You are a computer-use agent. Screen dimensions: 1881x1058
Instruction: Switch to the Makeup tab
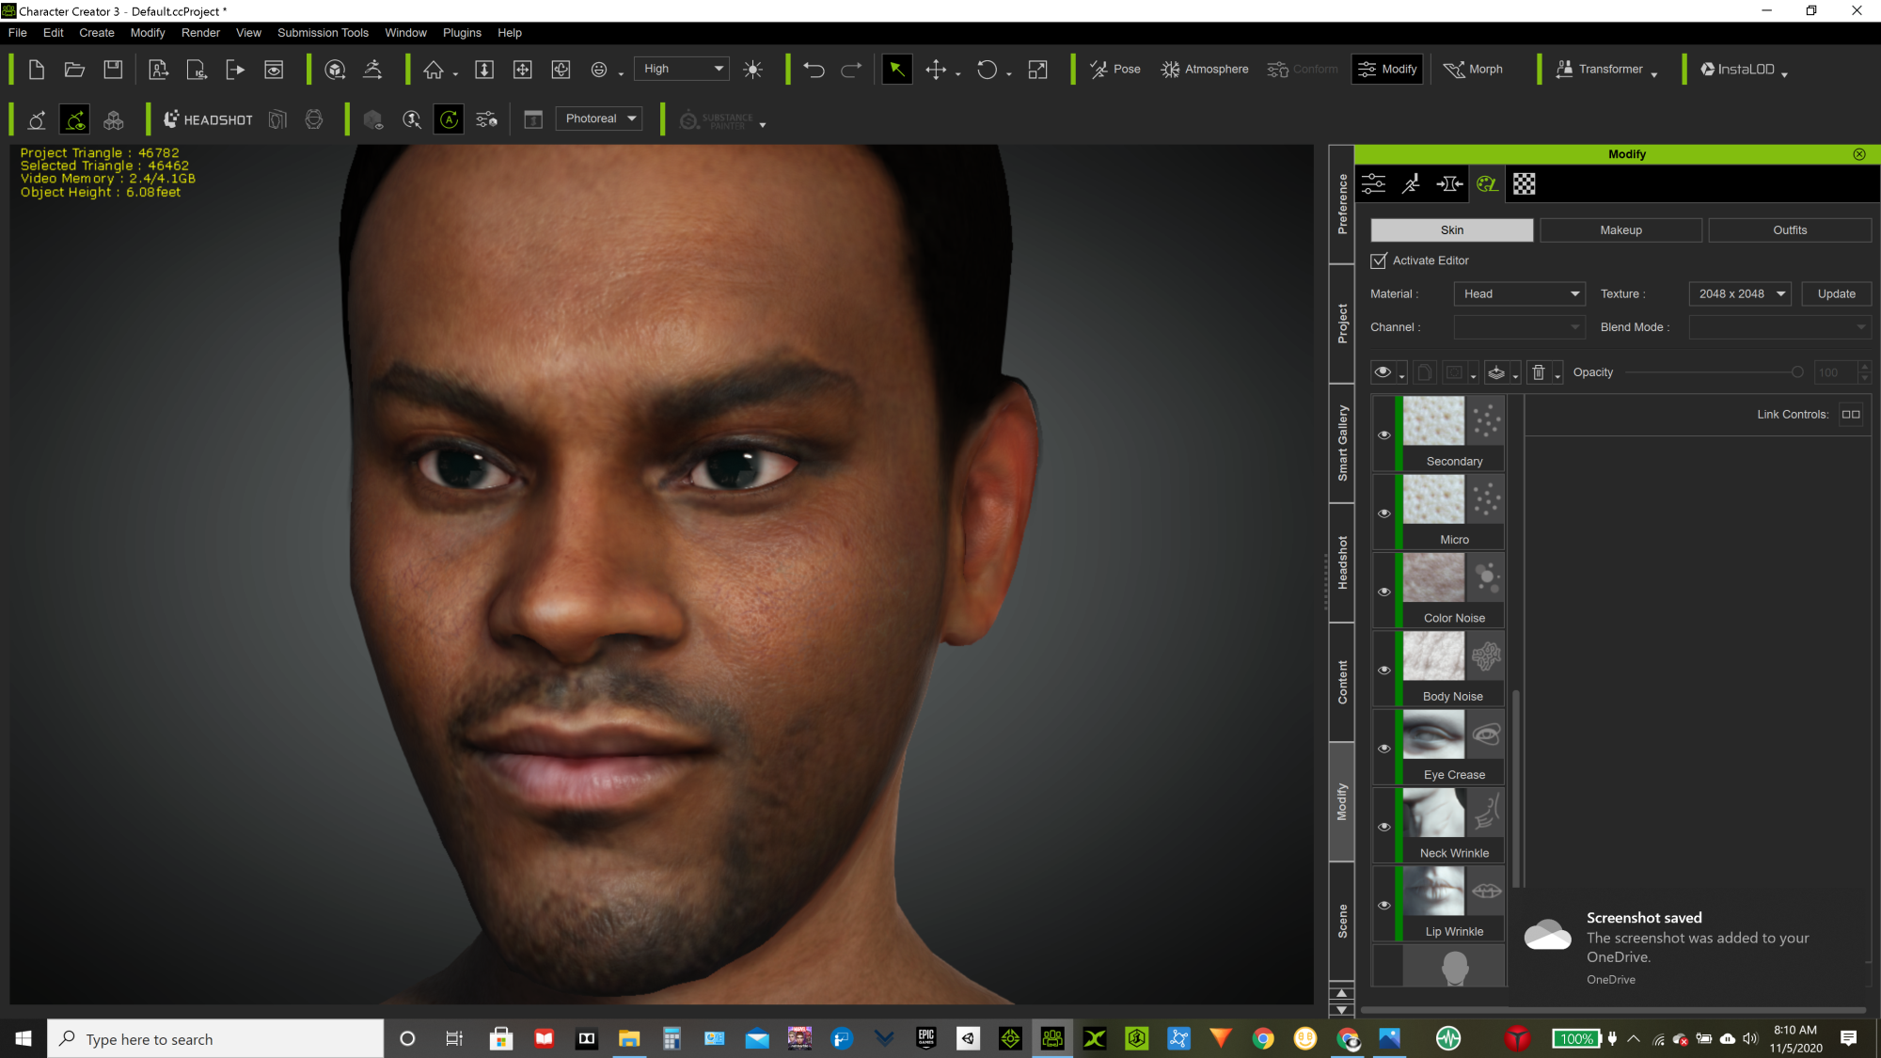pyautogui.click(x=1620, y=230)
